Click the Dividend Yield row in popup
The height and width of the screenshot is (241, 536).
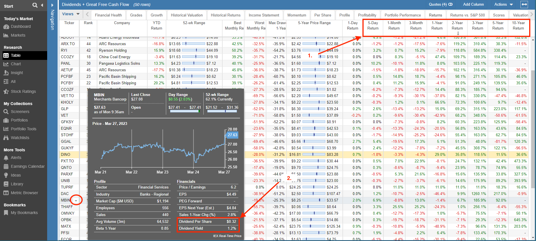pos(208,228)
